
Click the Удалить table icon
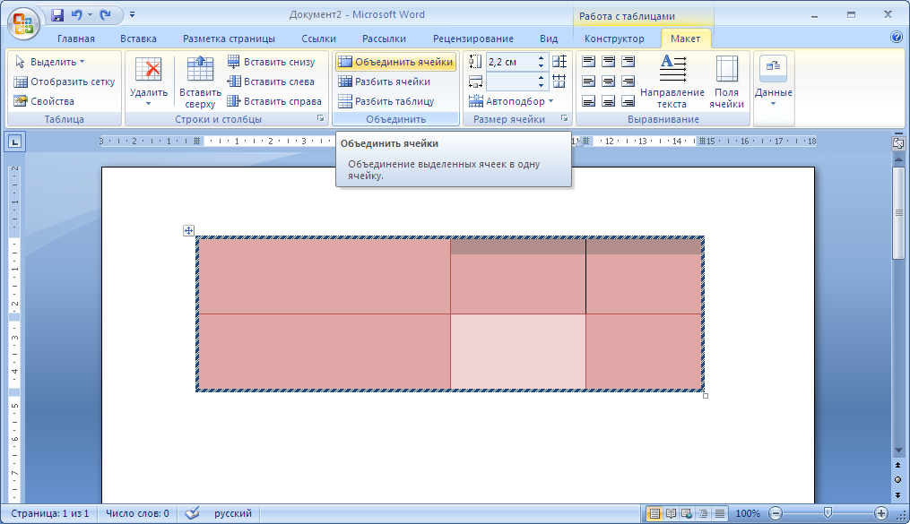[x=149, y=70]
